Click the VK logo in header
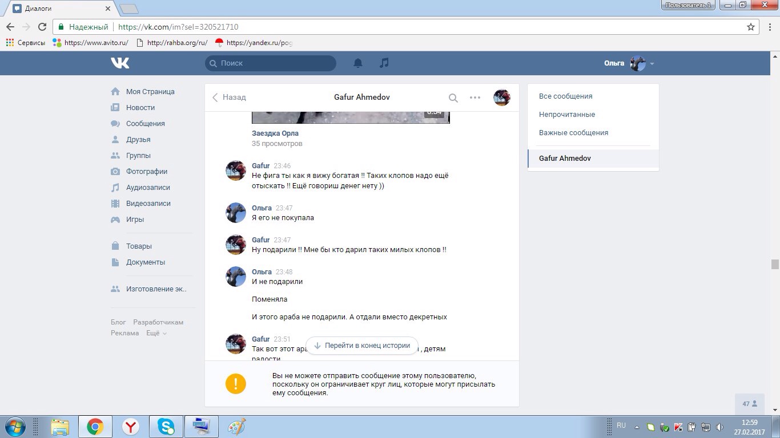Viewport: 780px width, 438px height. [120, 63]
